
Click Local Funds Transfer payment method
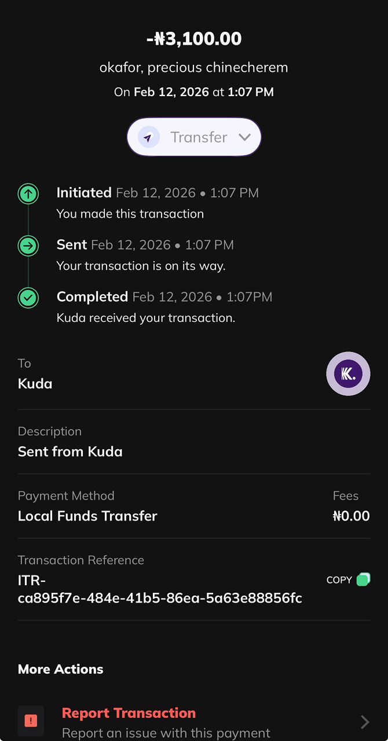[x=87, y=516]
